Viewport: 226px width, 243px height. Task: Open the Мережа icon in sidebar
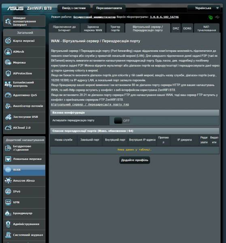[8, 62]
